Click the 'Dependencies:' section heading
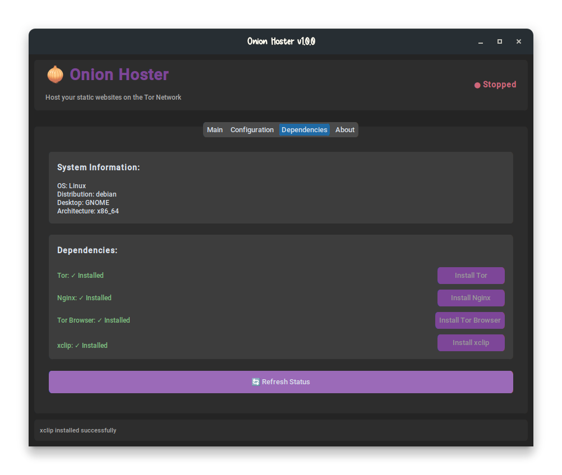 [87, 250]
